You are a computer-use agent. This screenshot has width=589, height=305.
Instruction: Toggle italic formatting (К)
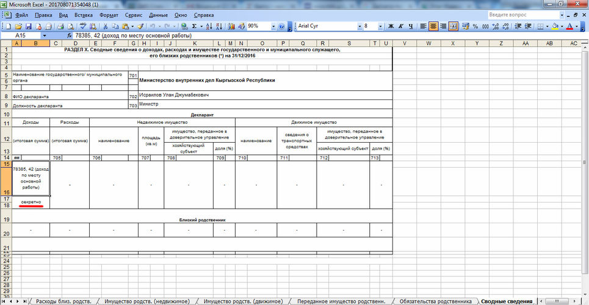click(x=401, y=27)
